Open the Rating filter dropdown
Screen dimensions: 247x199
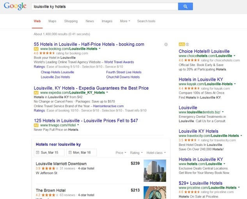click(136, 153)
